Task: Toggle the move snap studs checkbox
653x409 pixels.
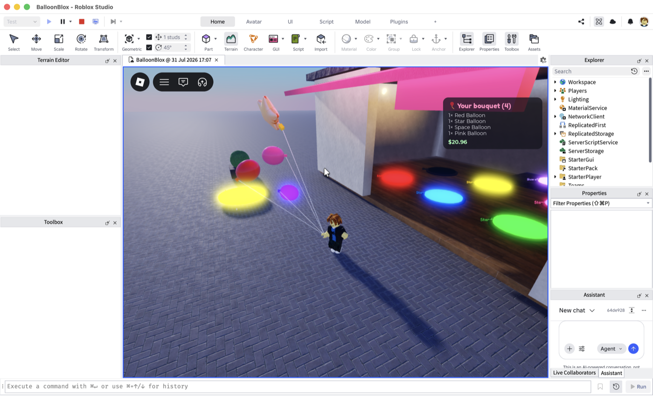Action: coord(149,37)
